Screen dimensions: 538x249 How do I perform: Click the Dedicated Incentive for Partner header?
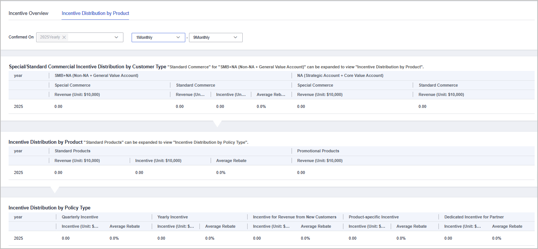click(474, 217)
